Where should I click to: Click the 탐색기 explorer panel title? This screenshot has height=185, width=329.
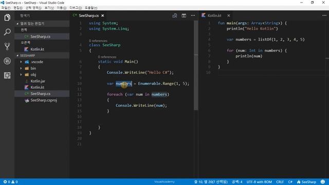25,16
